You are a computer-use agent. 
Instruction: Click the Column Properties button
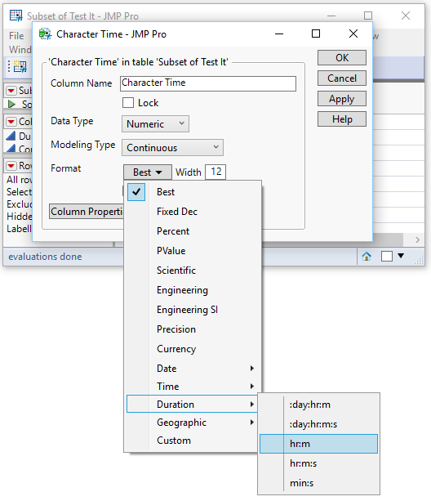[x=87, y=212]
